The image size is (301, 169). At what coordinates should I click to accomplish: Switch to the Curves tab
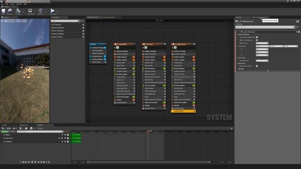4,125
